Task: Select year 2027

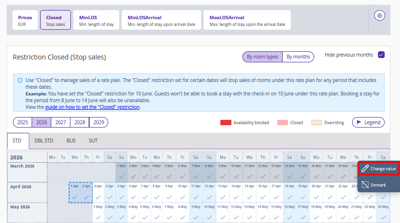Action: tap(60, 122)
